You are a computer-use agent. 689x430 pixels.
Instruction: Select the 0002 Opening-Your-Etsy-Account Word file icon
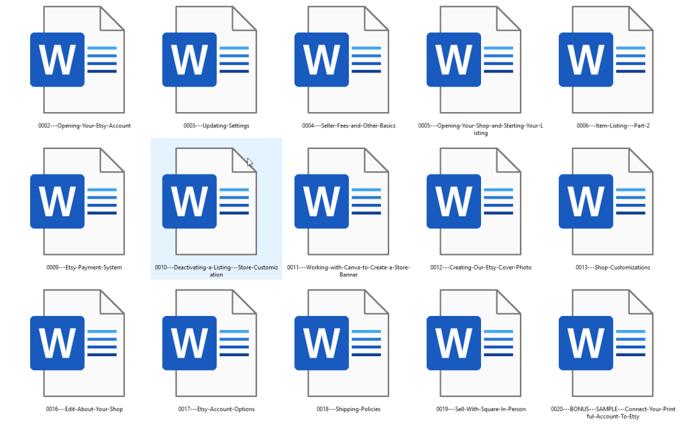(x=77, y=60)
